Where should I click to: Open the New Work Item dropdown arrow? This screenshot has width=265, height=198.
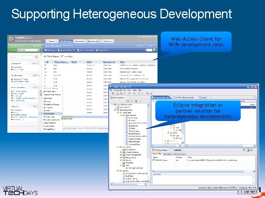tap(73, 50)
